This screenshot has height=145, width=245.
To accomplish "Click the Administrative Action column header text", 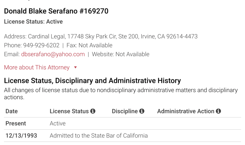I will click(x=186, y=111).
